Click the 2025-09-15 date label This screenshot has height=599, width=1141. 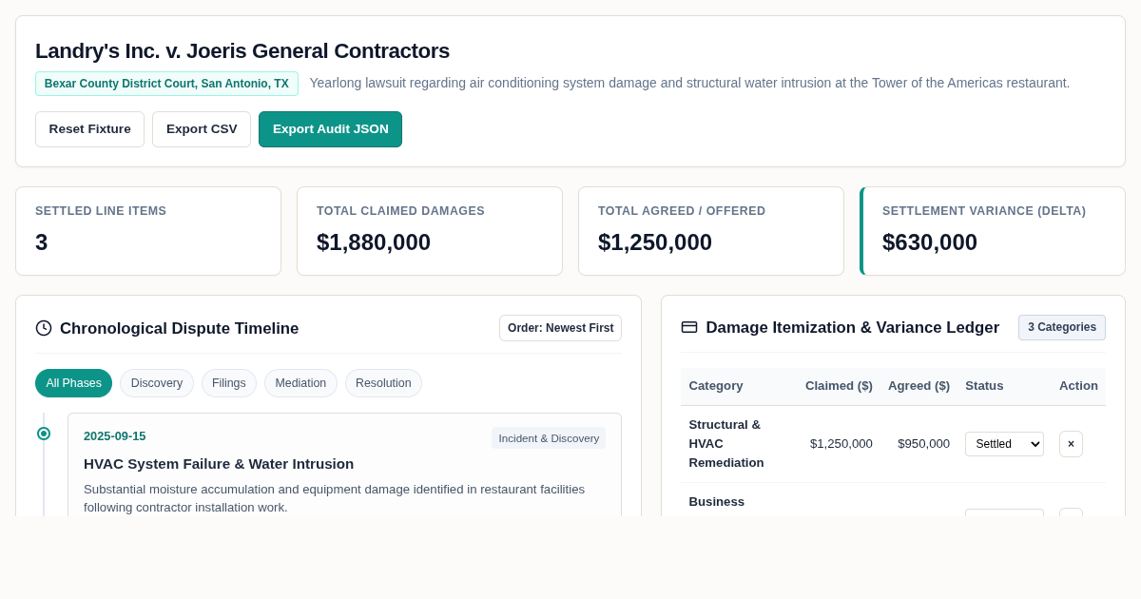tap(115, 436)
